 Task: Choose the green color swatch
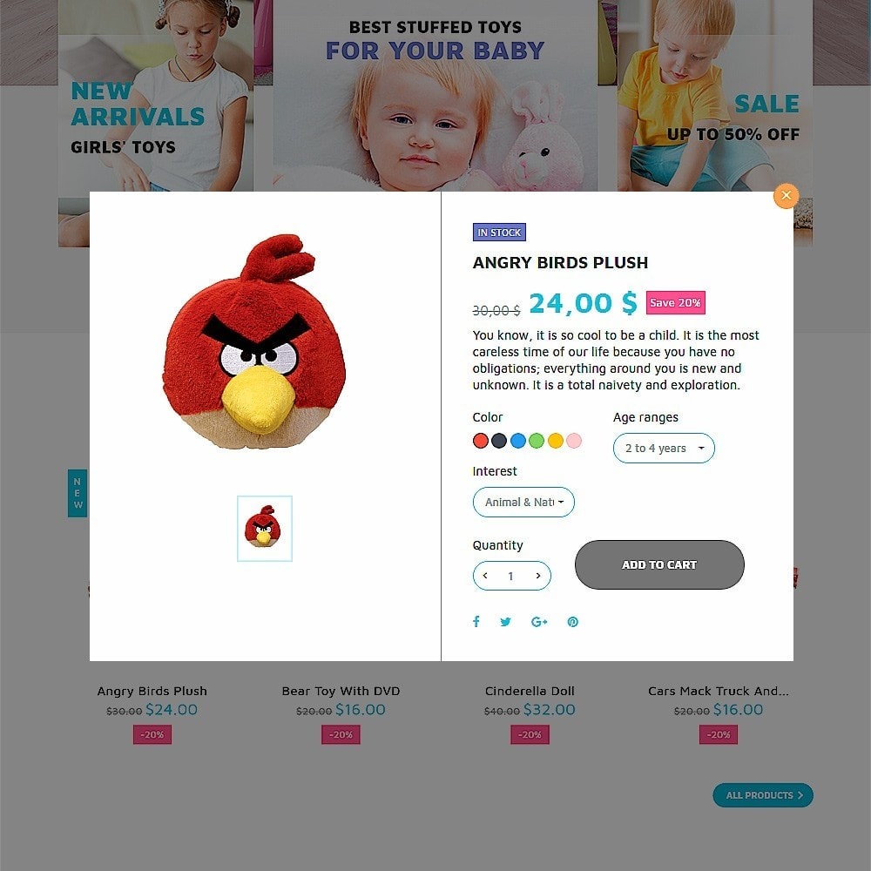536,441
